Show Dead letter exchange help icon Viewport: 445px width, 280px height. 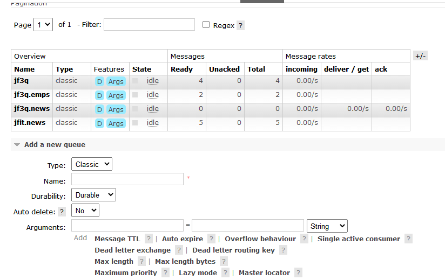pos(179,250)
